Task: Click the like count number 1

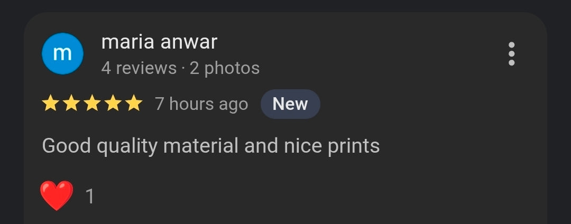Action: tap(90, 197)
